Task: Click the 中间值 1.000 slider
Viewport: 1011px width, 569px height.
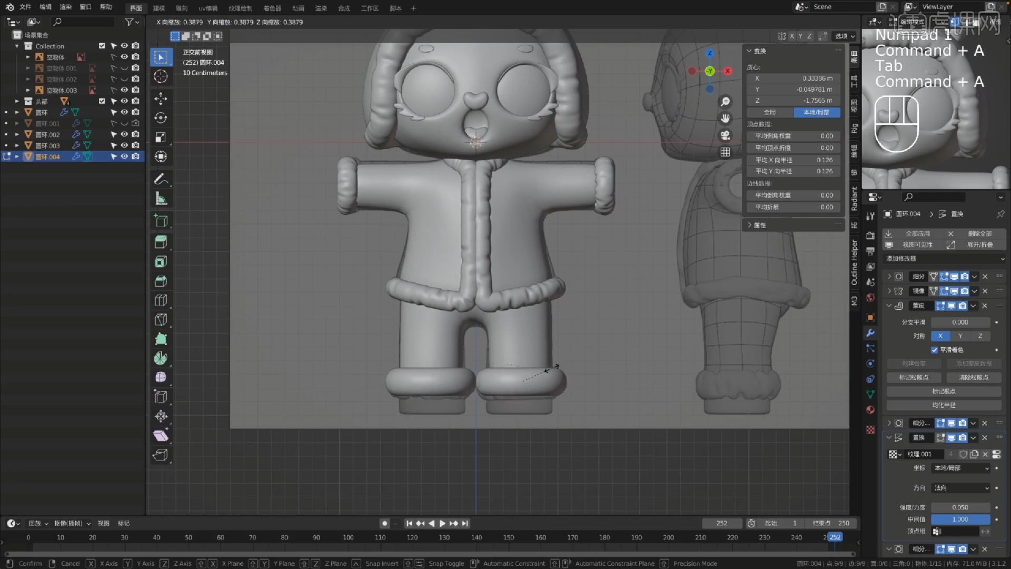Action: 960,519
